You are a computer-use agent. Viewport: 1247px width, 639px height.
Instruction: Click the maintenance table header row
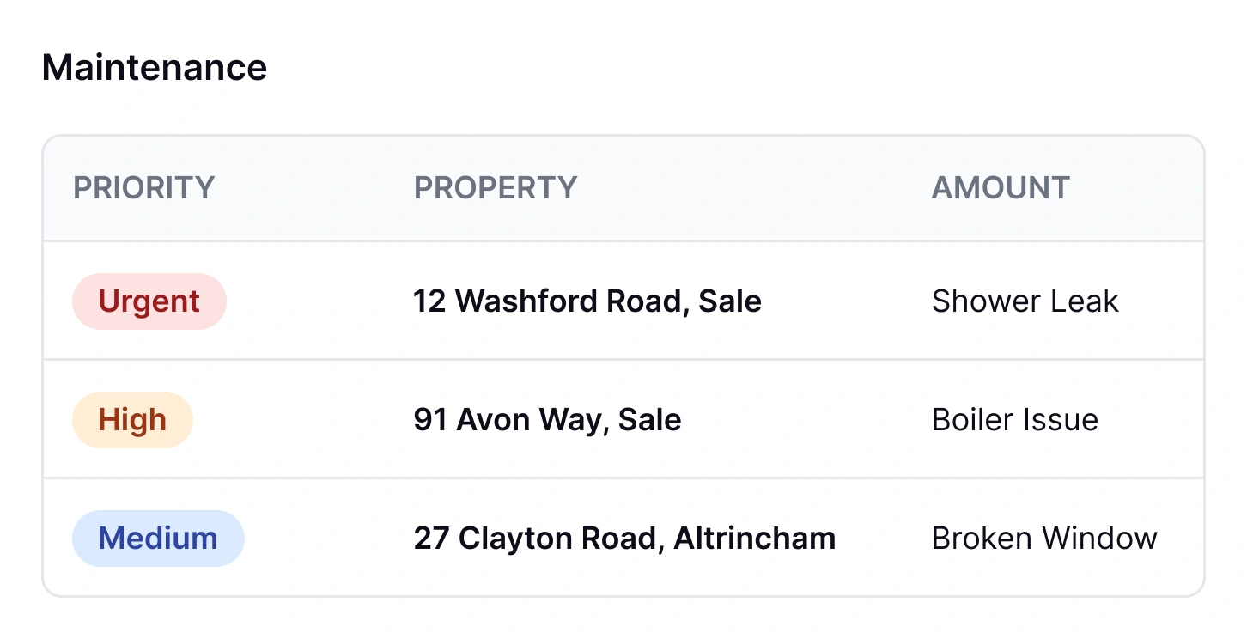[623, 187]
